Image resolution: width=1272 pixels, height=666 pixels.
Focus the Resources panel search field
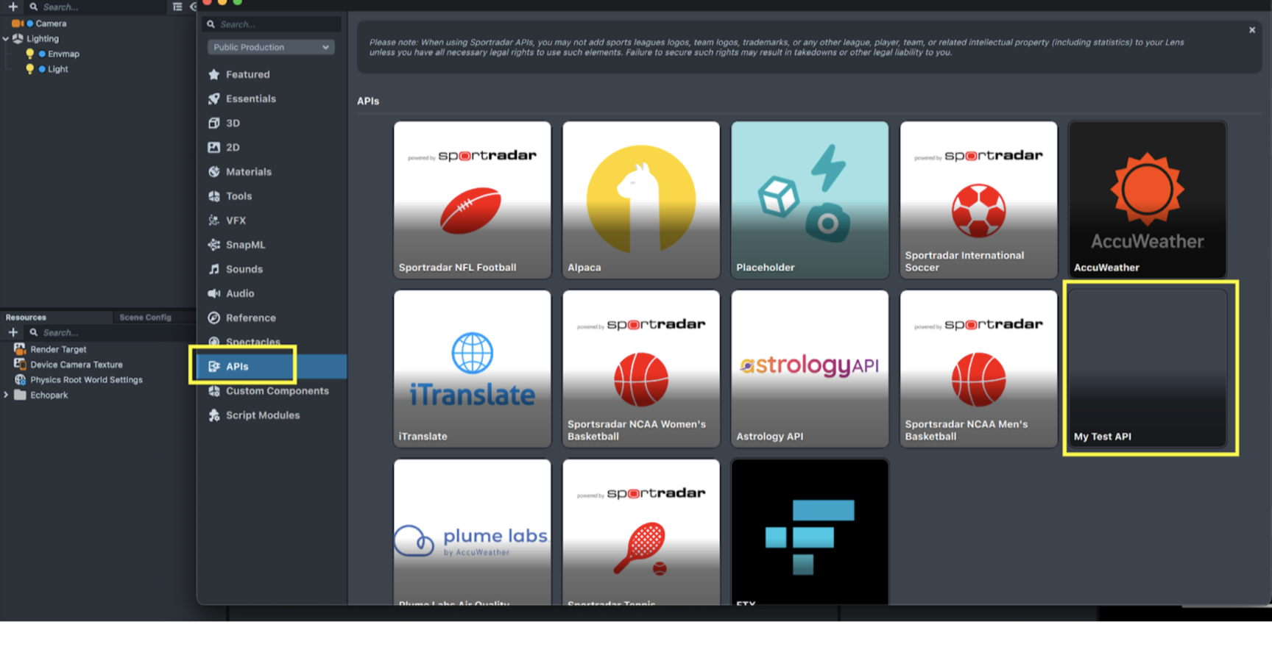(110, 332)
